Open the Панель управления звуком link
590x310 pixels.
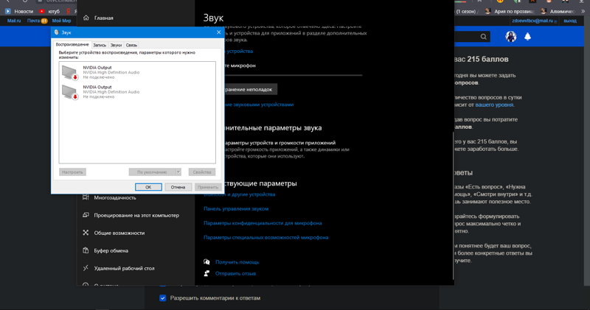(x=236, y=208)
